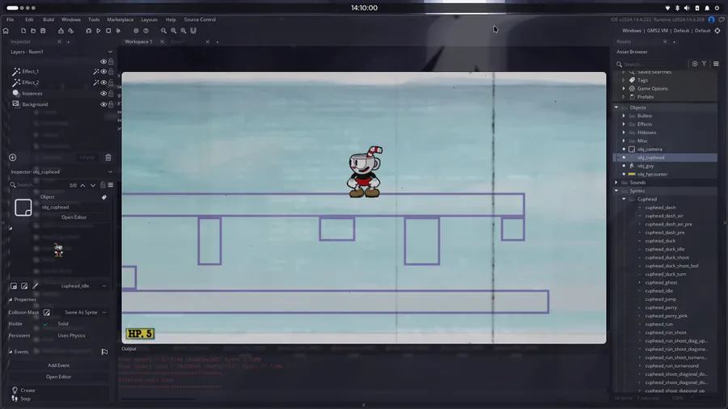Open the Layers - Room1 dropdown
Image resolution: width=728 pixels, height=409 pixels.
pyautogui.click(x=110, y=52)
